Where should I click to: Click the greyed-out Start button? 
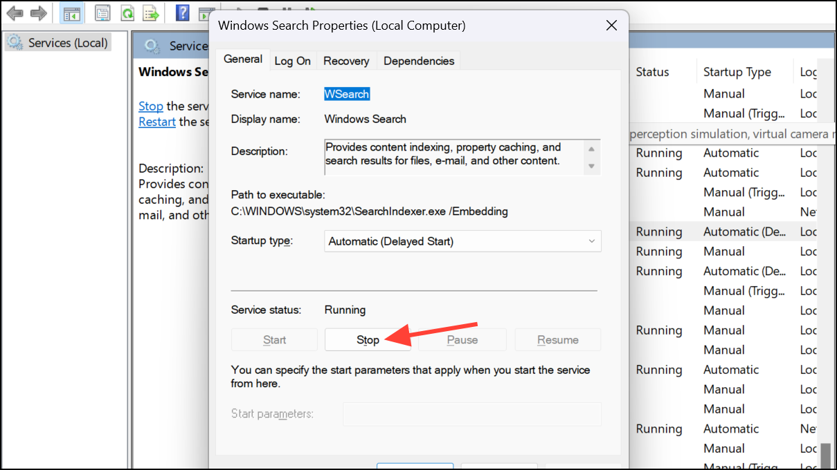[x=274, y=339]
